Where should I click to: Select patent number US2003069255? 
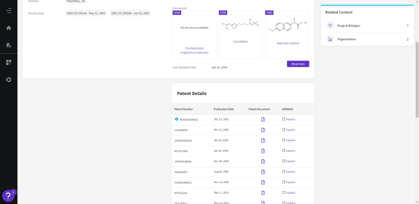183,141
